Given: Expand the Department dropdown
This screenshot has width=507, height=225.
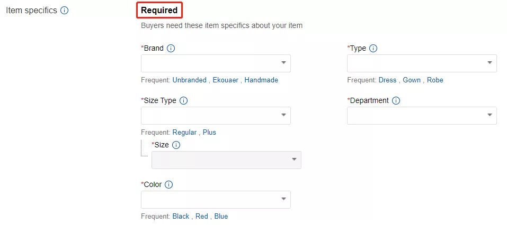Looking at the screenshot, I should [422, 116].
